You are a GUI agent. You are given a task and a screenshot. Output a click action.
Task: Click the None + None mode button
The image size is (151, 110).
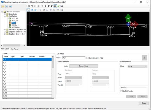pyautogui.click(x=83, y=66)
